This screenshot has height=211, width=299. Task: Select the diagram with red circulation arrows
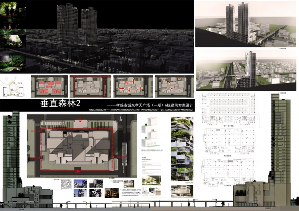point(133,86)
